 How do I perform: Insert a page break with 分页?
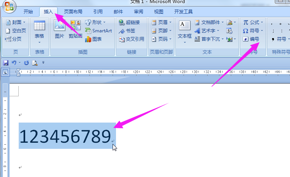point(13,39)
